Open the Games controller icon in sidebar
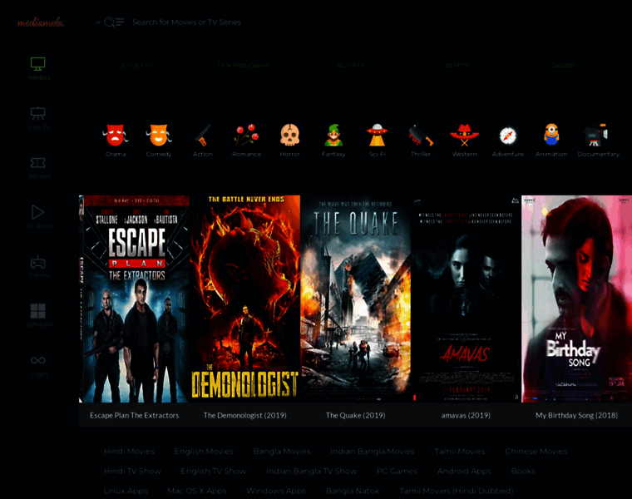 coord(38,263)
